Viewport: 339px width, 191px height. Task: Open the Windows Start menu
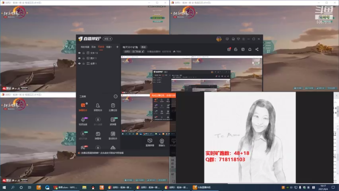(x=4, y=187)
